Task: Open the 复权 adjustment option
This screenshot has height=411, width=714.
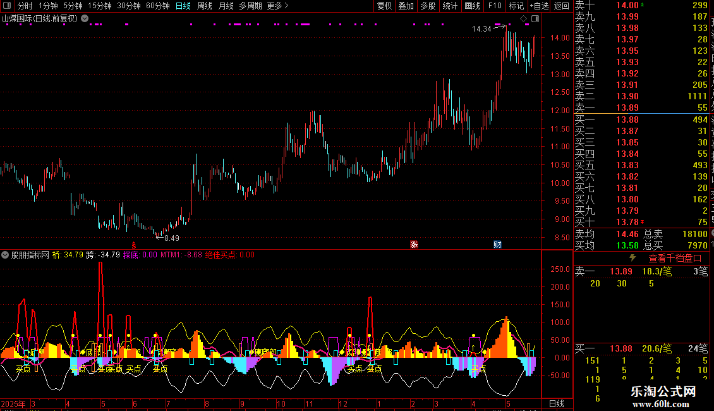Action: point(384,6)
